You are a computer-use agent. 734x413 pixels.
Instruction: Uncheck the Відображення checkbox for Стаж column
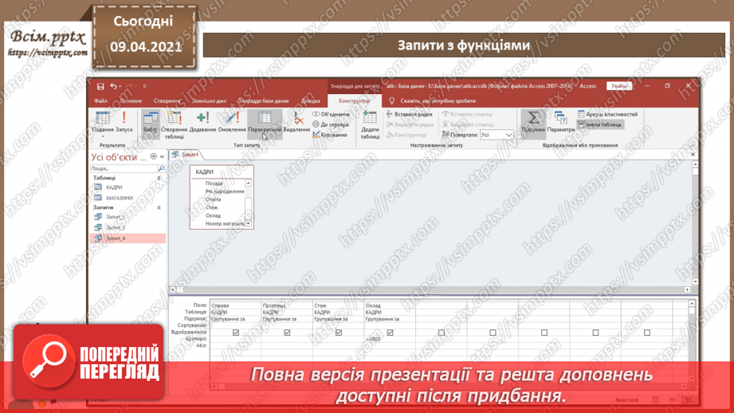click(339, 332)
